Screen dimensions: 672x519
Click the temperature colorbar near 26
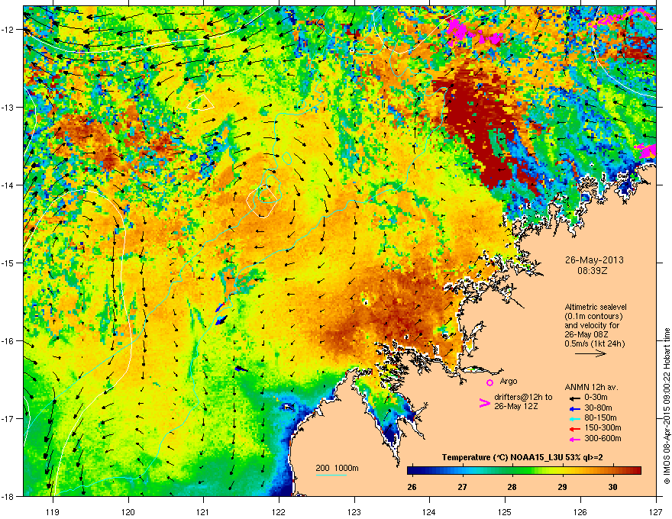[x=412, y=471]
